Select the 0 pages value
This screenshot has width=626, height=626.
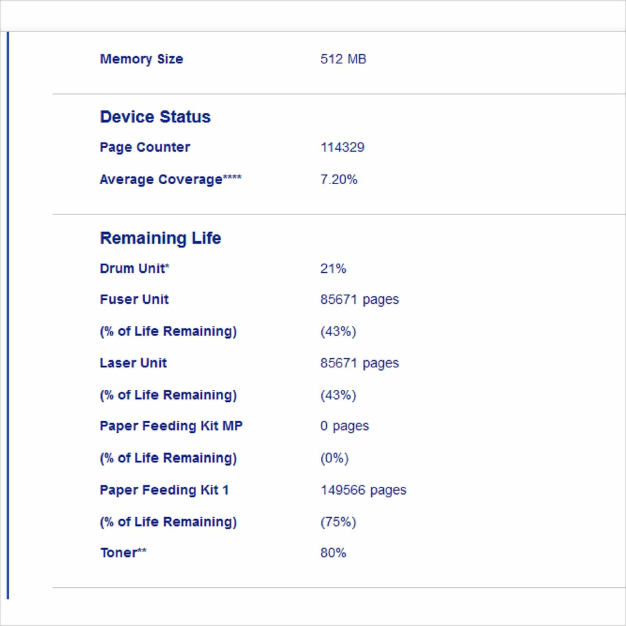345,426
